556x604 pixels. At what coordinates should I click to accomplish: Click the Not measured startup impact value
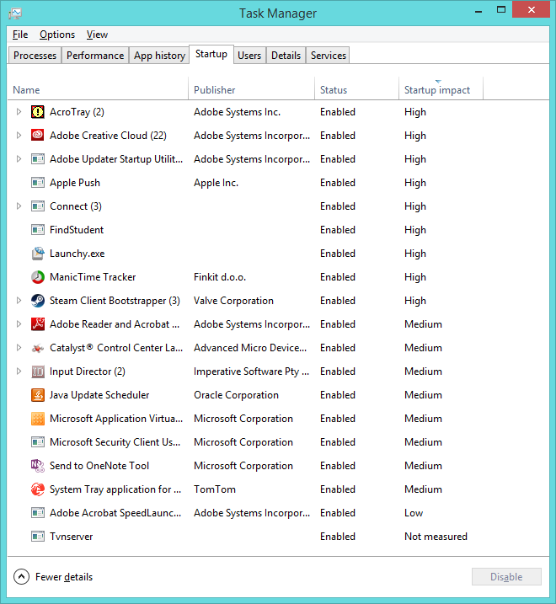[436, 537]
